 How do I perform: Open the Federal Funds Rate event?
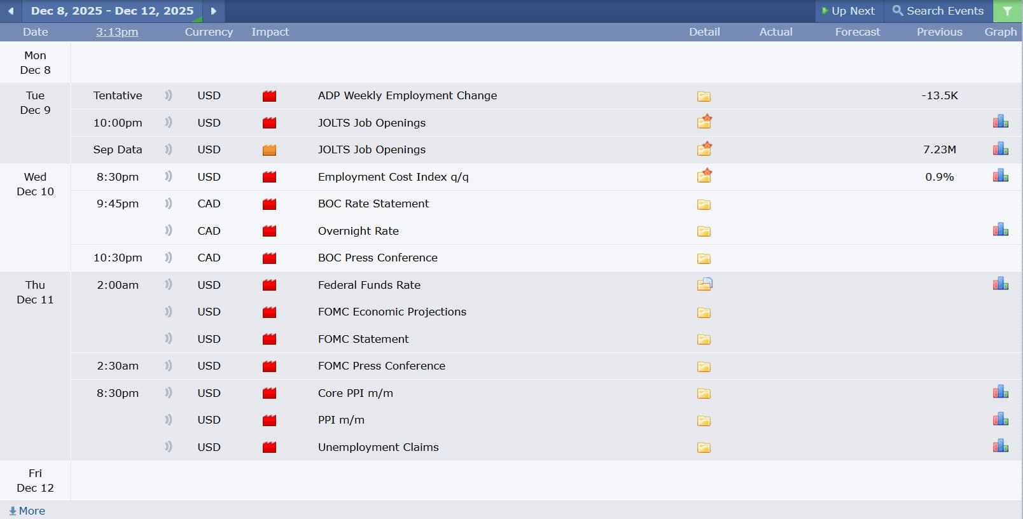(369, 285)
